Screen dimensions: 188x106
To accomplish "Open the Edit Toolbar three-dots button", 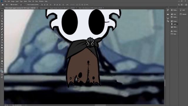I will coord(2,66).
